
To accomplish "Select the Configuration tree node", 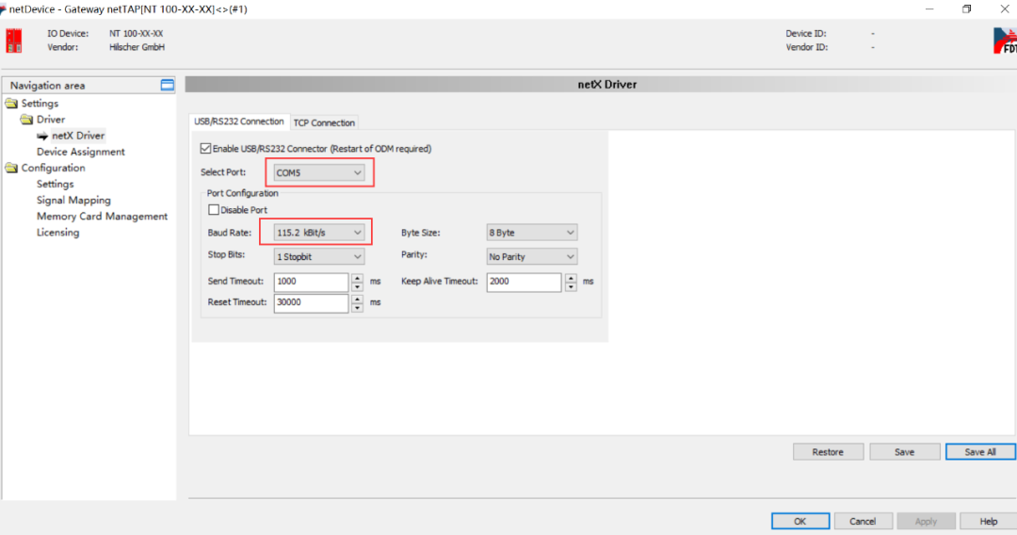I will pyautogui.click(x=53, y=168).
